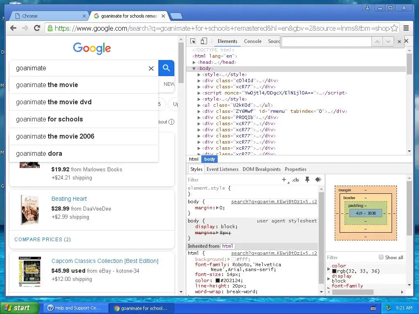Jump to next find result
The image size is (419, 314).
pos(388,42)
